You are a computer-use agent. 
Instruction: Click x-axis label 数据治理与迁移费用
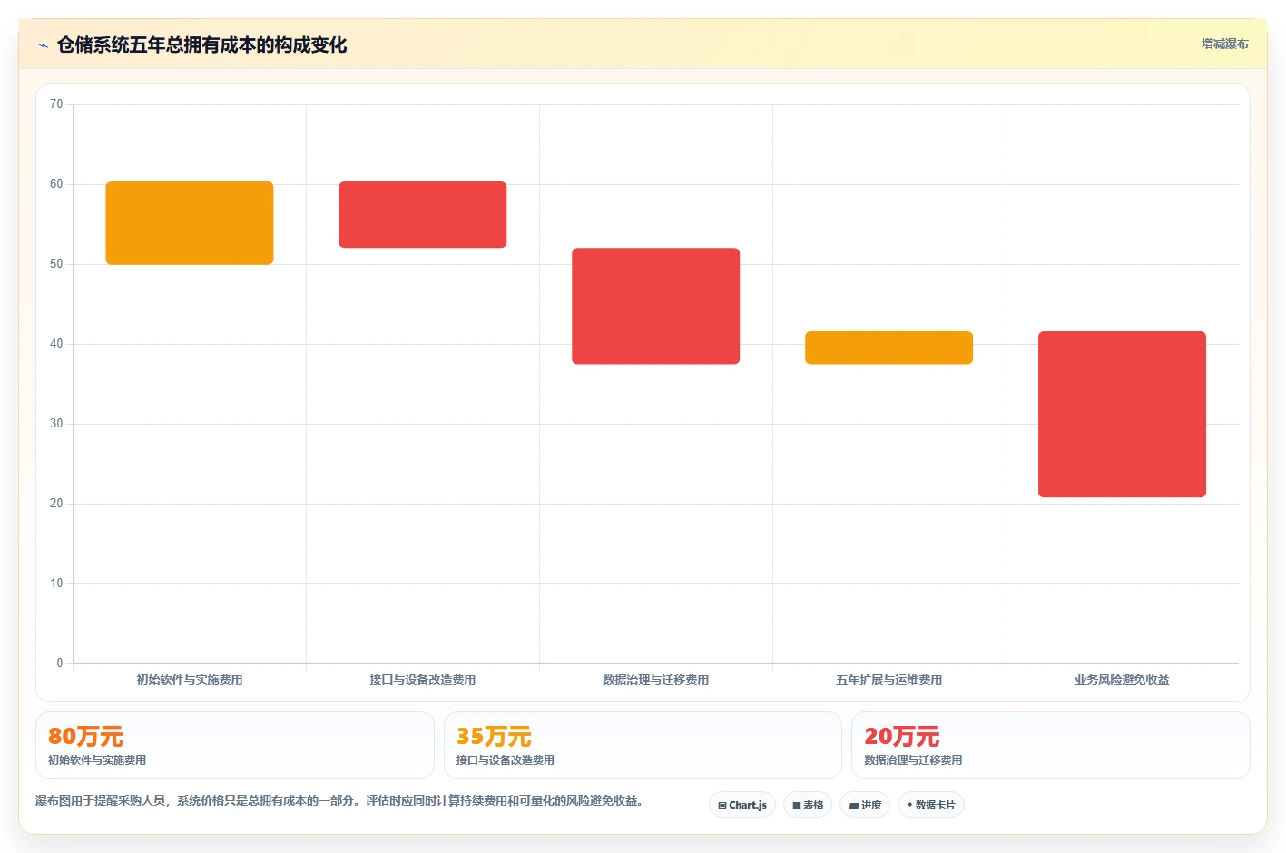coord(656,680)
